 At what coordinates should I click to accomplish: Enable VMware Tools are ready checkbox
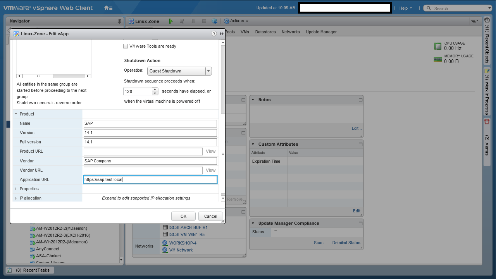pyautogui.click(x=126, y=46)
